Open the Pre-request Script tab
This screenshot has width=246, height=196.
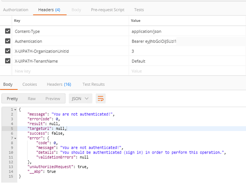[107, 9]
